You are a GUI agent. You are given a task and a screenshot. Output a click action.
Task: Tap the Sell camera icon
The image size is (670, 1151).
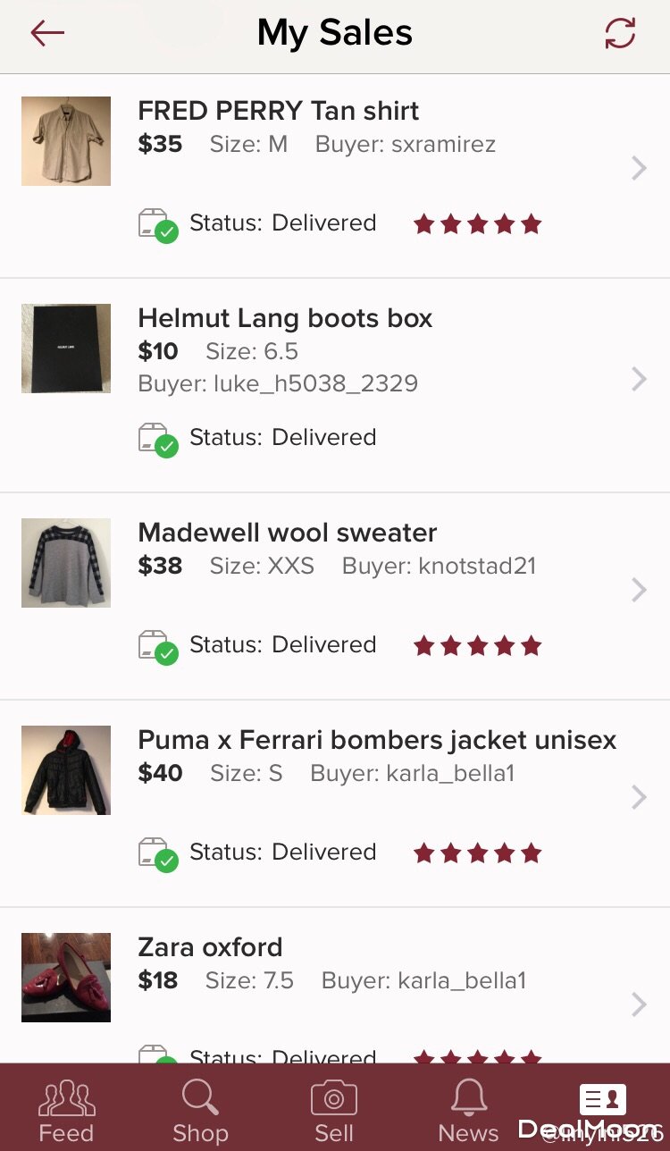334,1098
